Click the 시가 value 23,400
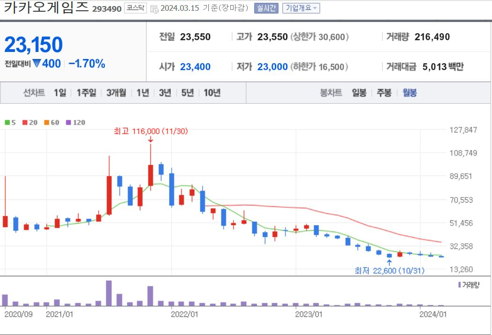492x335 pixels. pyautogui.click(x=195, y=67)
